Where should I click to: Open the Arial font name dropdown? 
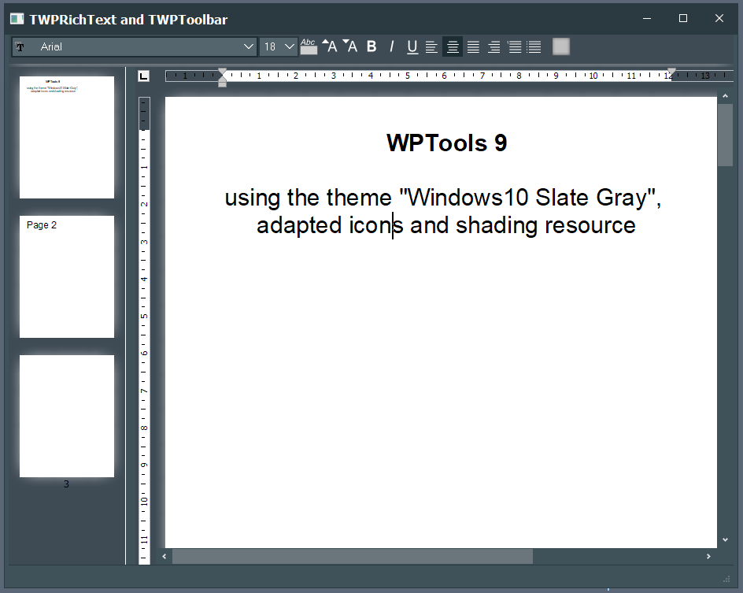click(248, 46)
